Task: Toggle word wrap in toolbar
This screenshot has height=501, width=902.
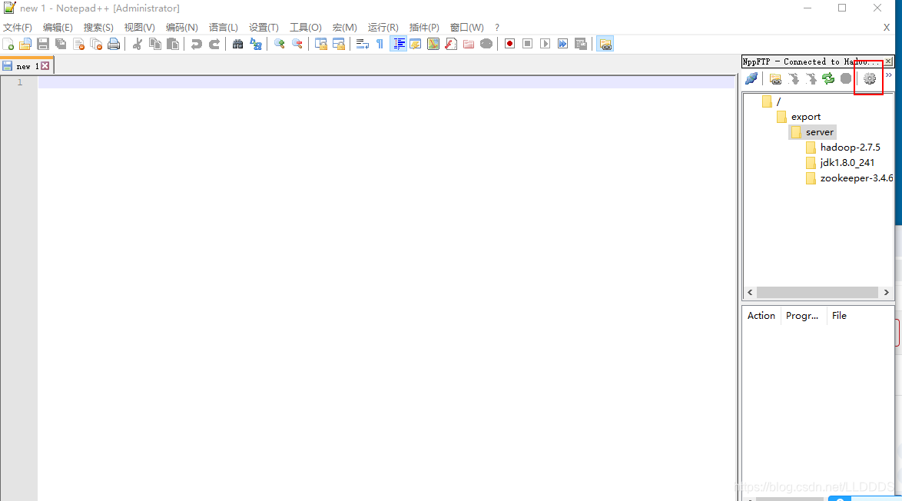Action: tap(363, 44)
